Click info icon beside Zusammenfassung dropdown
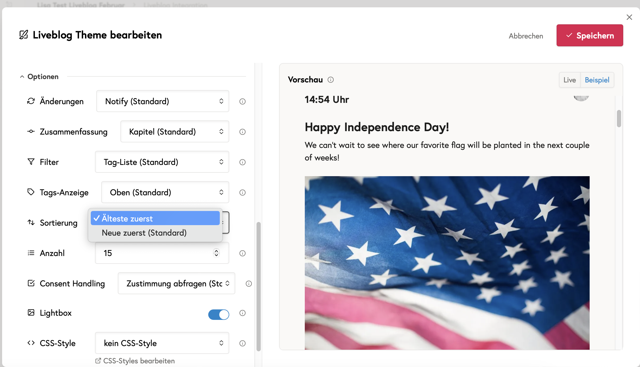640x367 pixels. (x=242, y=132)
